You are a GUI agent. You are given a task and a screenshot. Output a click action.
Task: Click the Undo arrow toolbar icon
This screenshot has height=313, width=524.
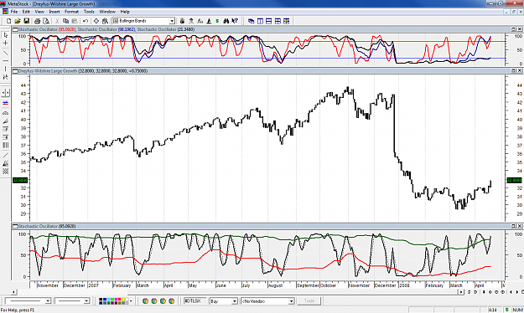(86, 21)
